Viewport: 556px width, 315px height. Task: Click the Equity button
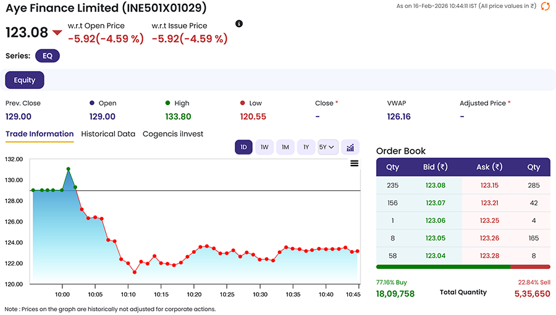25,80
